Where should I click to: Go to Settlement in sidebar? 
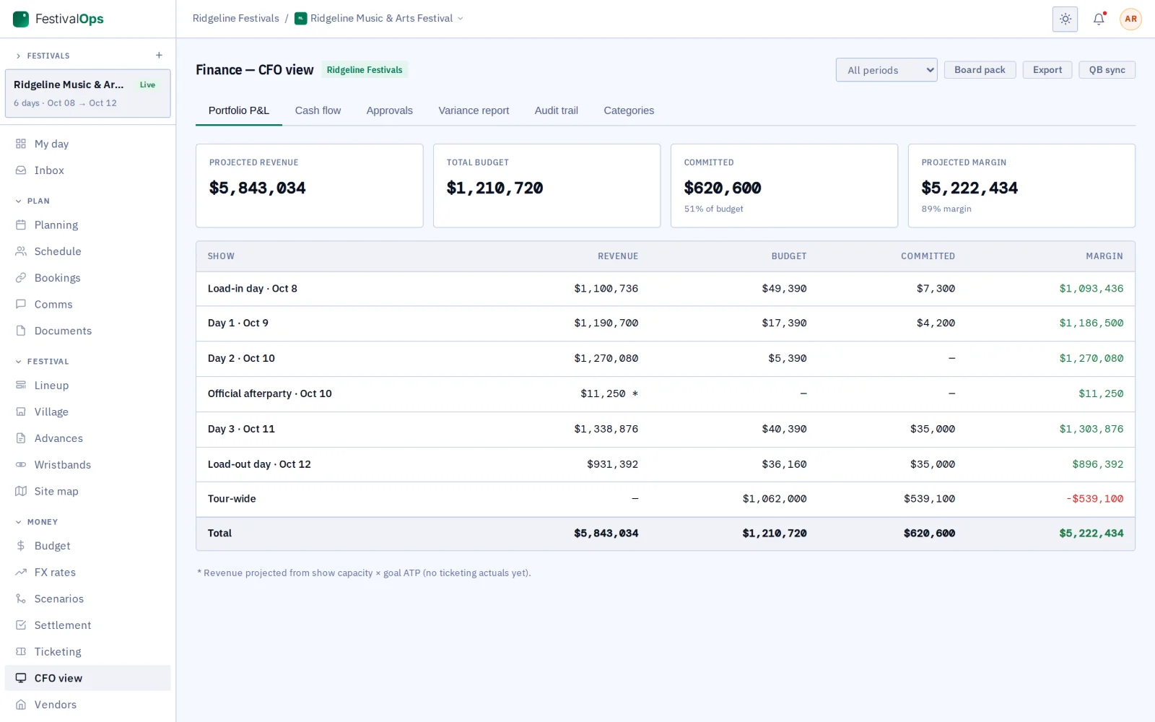pos(88,625)
